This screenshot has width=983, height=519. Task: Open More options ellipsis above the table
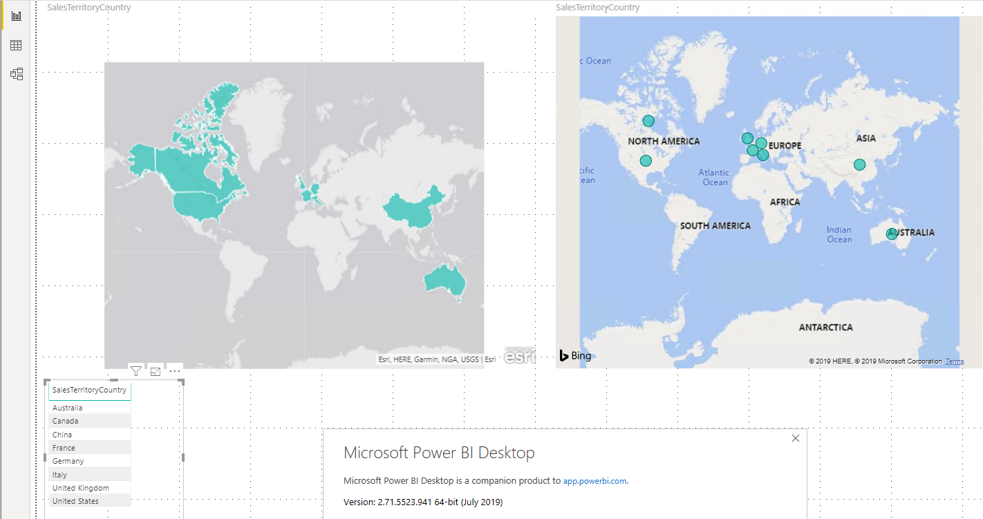(x=175, y=371)
